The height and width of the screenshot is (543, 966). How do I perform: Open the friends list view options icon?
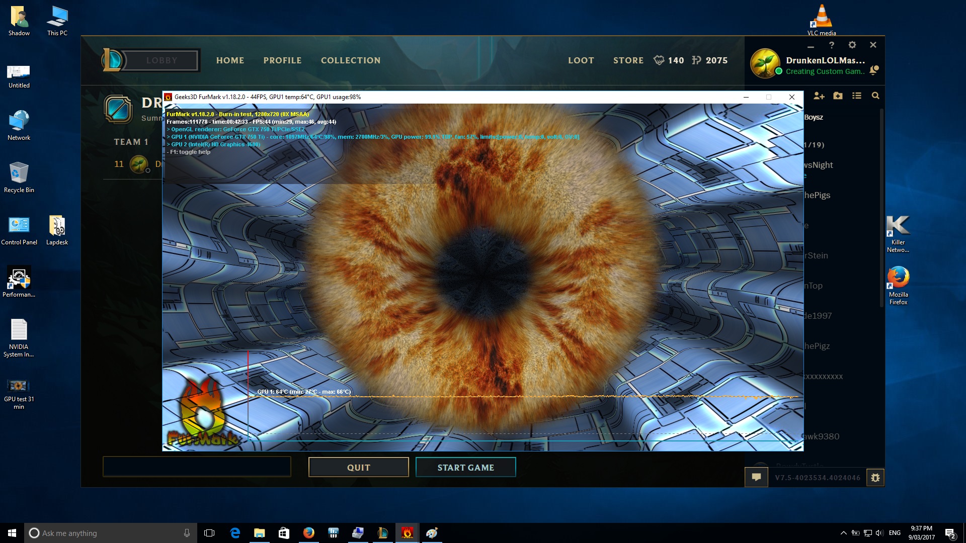point(857,96)
